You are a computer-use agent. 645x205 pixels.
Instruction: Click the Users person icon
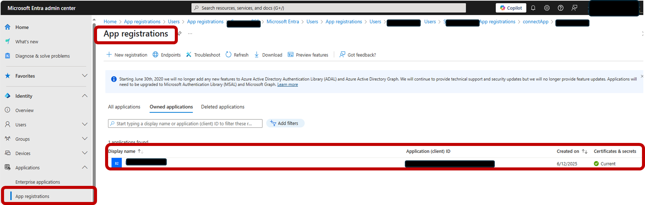pos(7,124)
